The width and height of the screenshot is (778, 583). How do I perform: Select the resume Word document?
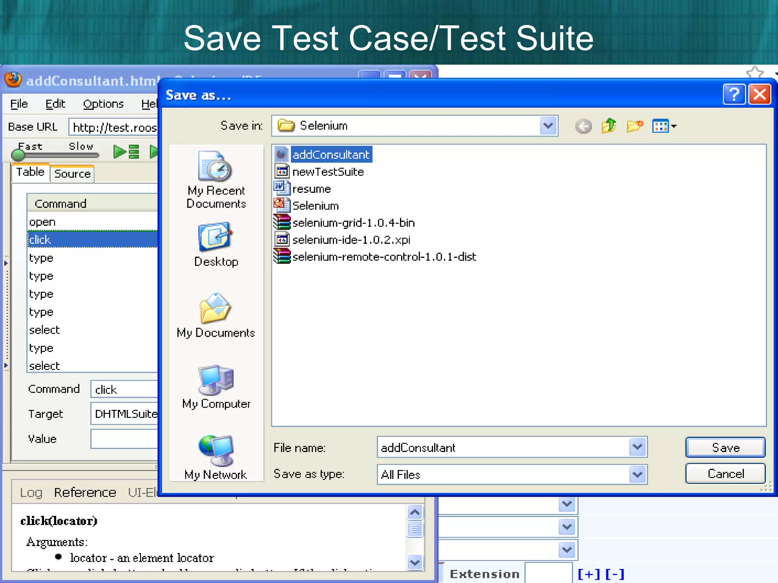[302, 189]
